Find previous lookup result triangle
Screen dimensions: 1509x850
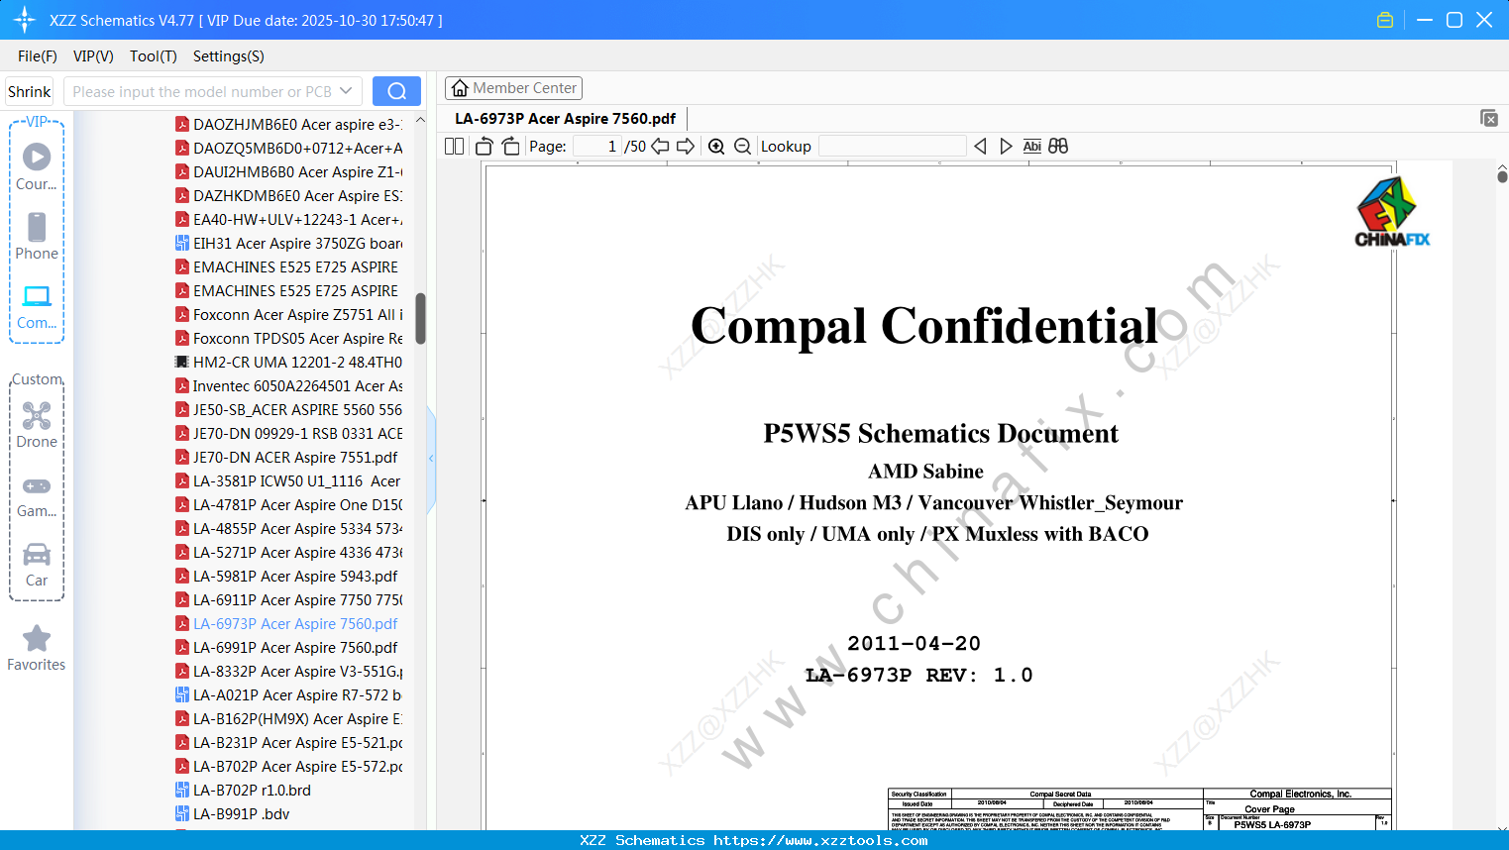tap(980, 147)
